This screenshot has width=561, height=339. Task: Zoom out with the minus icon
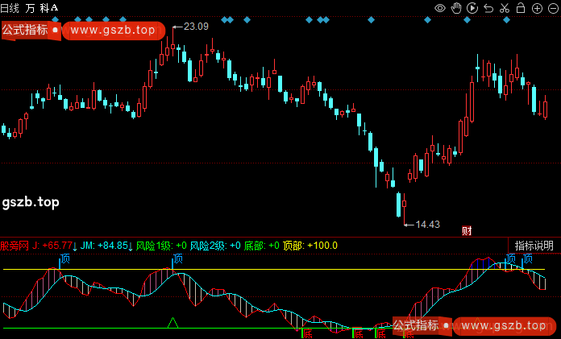[552, 8]
